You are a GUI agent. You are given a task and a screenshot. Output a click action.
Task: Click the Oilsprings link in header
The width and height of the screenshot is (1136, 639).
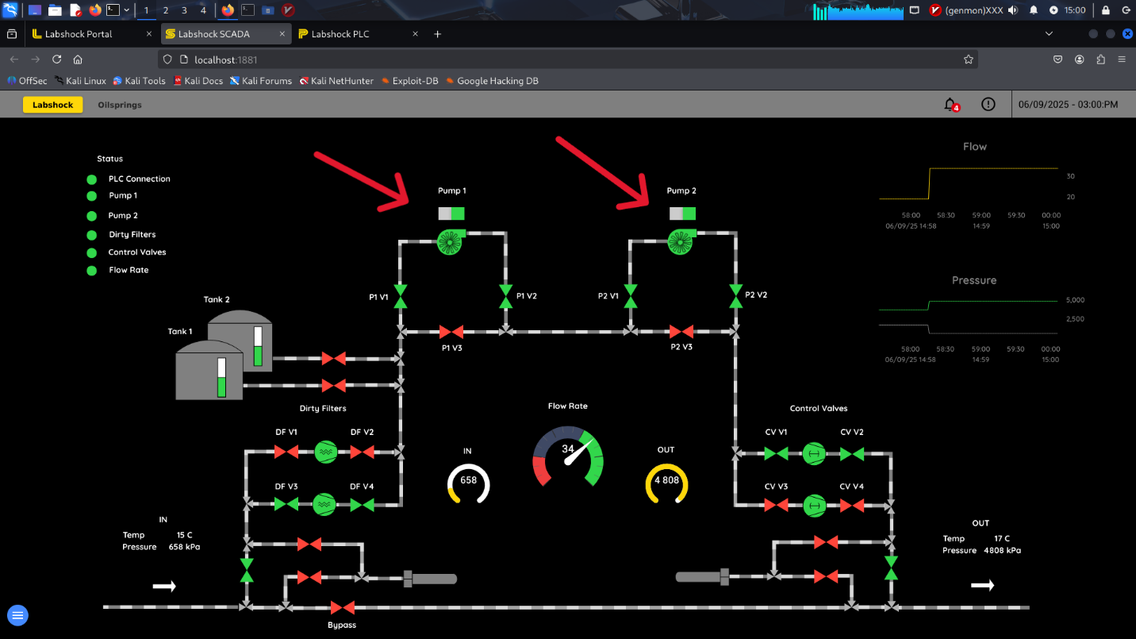120,105
